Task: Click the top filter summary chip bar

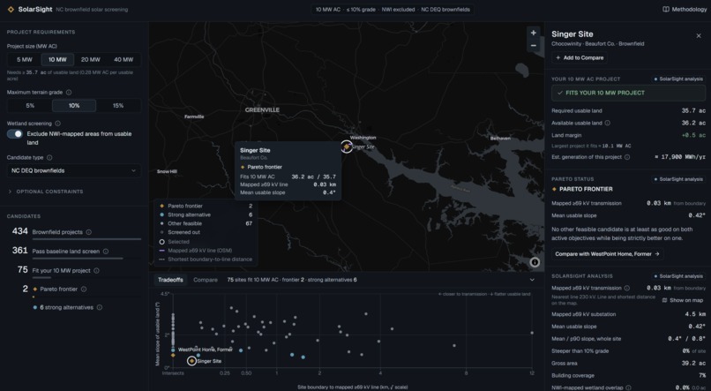Action: tap(393, 9)
